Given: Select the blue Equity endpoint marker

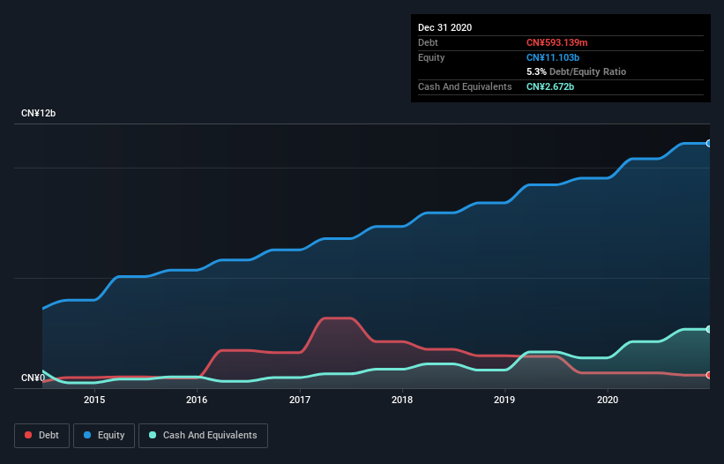Looking at the screenshot, I should (709, 144).
